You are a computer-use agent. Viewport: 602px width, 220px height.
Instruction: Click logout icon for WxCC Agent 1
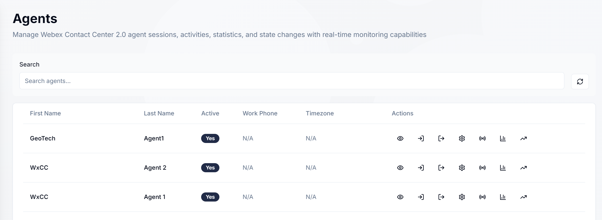point(441,197)
